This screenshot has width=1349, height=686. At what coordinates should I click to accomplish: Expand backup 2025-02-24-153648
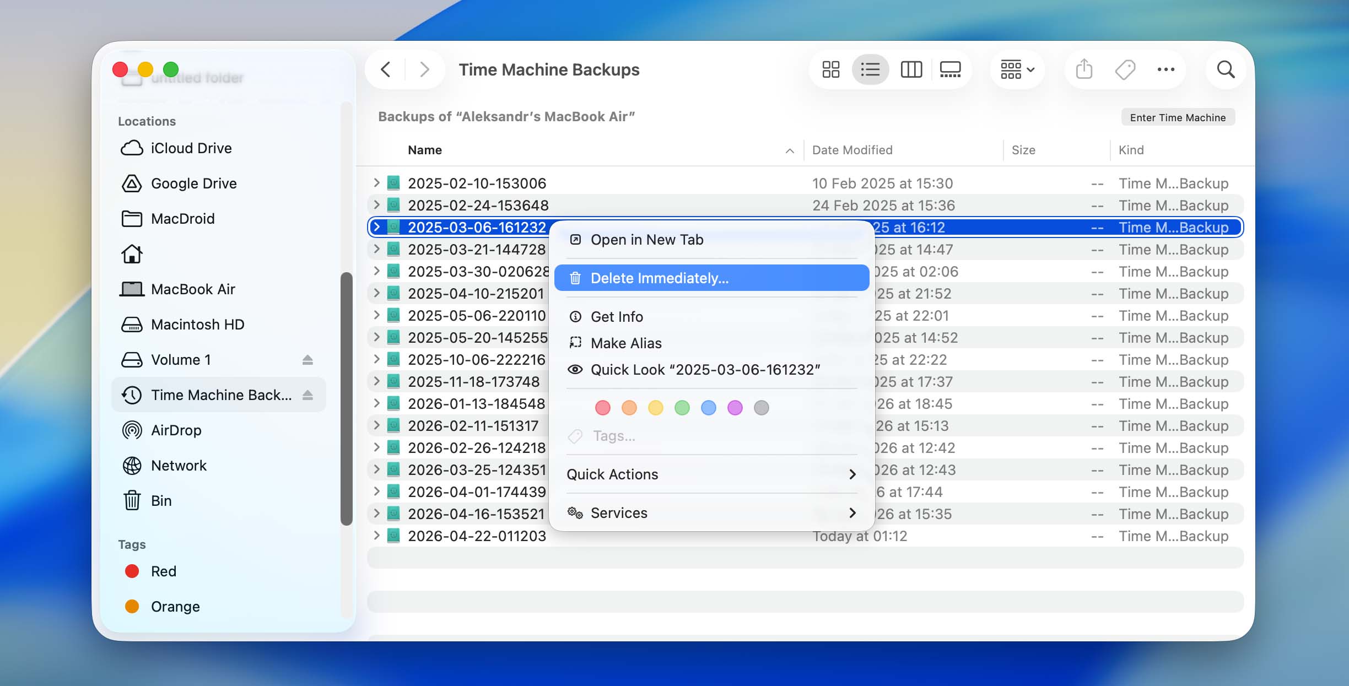376,204
